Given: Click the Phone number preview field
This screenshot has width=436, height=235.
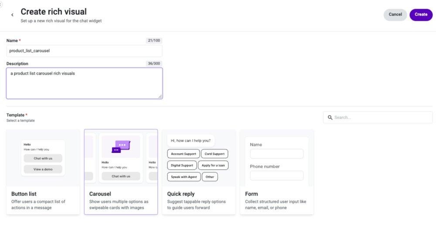Looking at the screenshot, I should [x=277, y=175].
